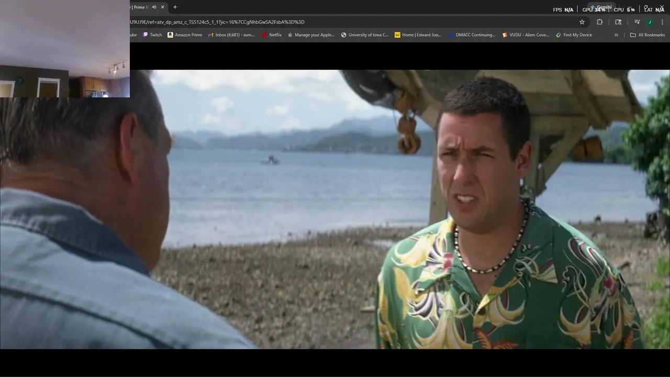The height and width of the screenshot is (377, 670).
Task: Open the Amazon Prime bookmark
Action: point(185,35)
